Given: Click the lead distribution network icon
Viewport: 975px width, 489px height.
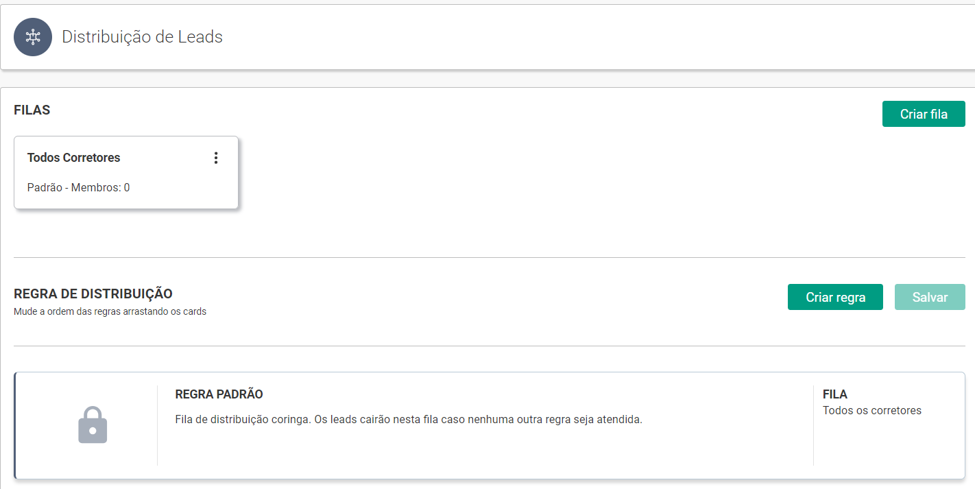Looking at the screenshot, I should point(33,37).
